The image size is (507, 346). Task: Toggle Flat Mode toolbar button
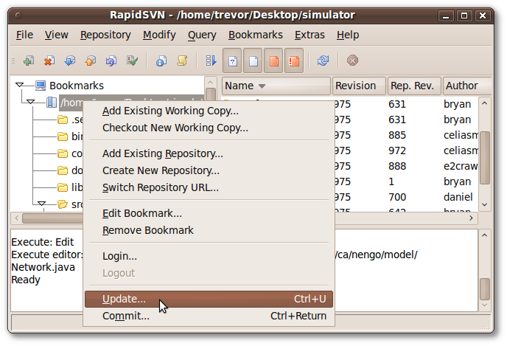(211, 60)
